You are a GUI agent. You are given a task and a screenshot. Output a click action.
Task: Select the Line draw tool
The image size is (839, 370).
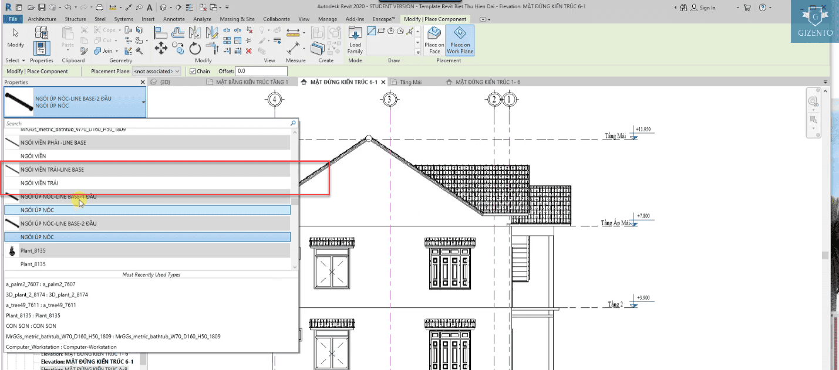372,30
